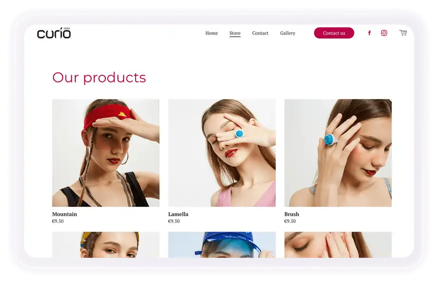Open the Contact nav link

pyautogui.click(x=260, y=33)
